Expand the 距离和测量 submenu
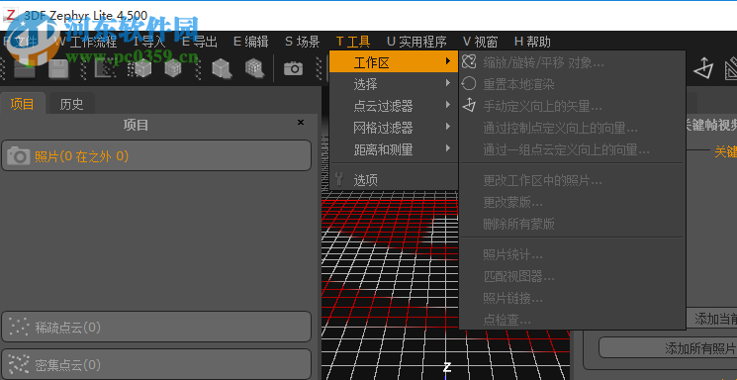The width and height of the screenshot is (737, 380). (394, 149)
